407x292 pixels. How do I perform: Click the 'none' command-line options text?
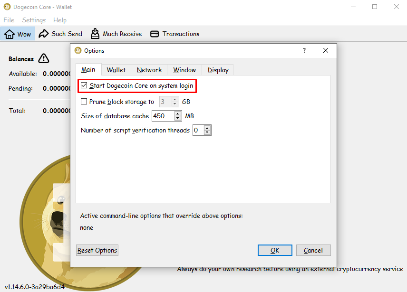(x=87, y=228)
